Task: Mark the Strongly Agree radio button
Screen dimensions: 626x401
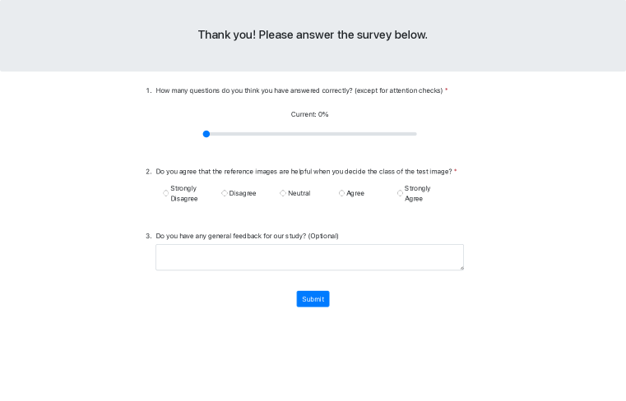Action: pos(401,193)
